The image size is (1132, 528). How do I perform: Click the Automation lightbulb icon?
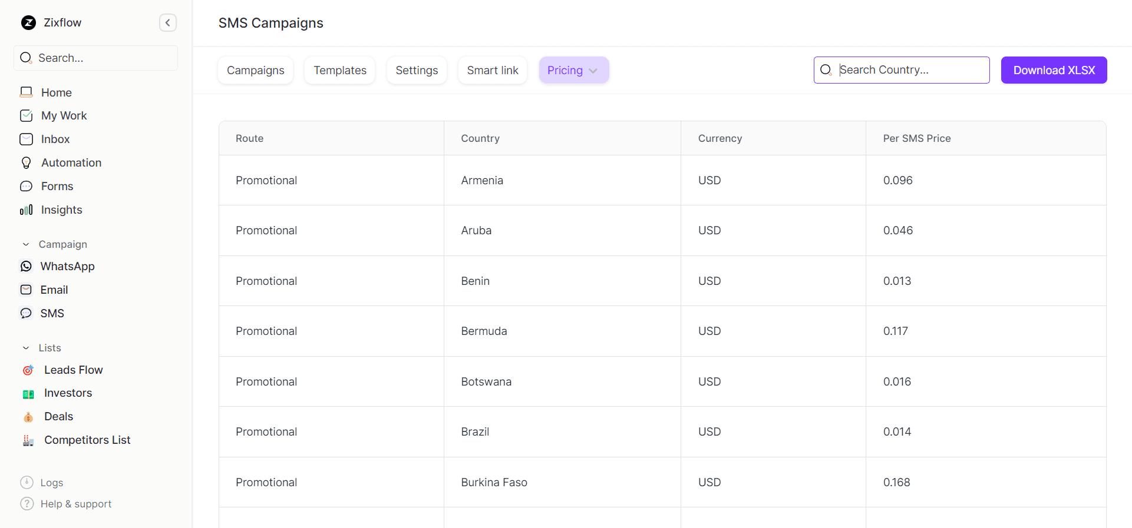point(27,163)
